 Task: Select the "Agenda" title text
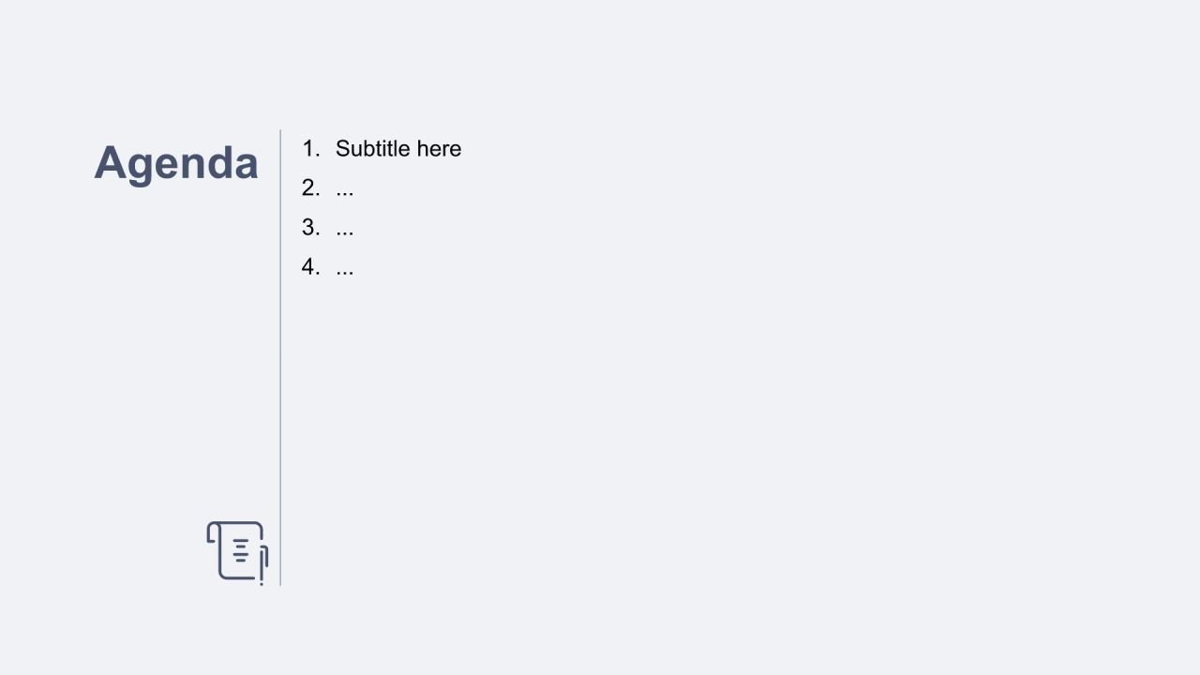[176, 163]
